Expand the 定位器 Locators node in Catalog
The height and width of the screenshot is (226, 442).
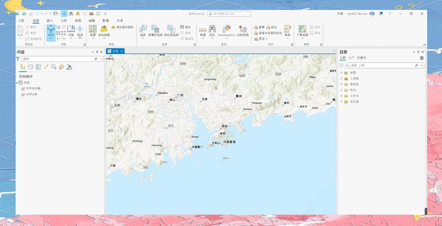point(341,102)
